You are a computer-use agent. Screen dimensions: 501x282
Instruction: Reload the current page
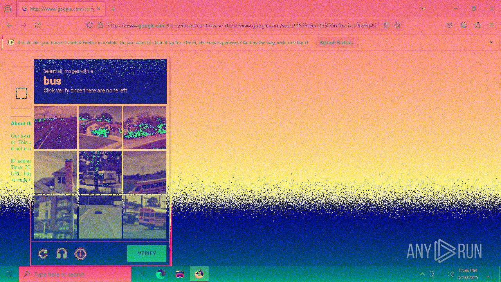[x=38, y=25]
